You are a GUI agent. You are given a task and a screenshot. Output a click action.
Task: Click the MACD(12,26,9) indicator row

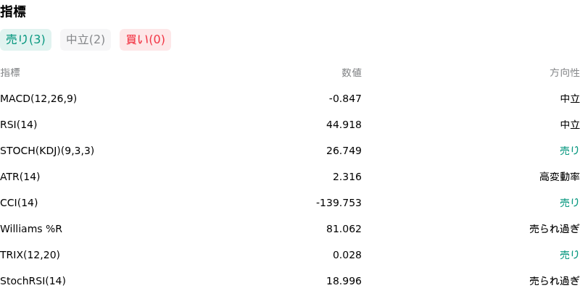[x=290, y=98]
